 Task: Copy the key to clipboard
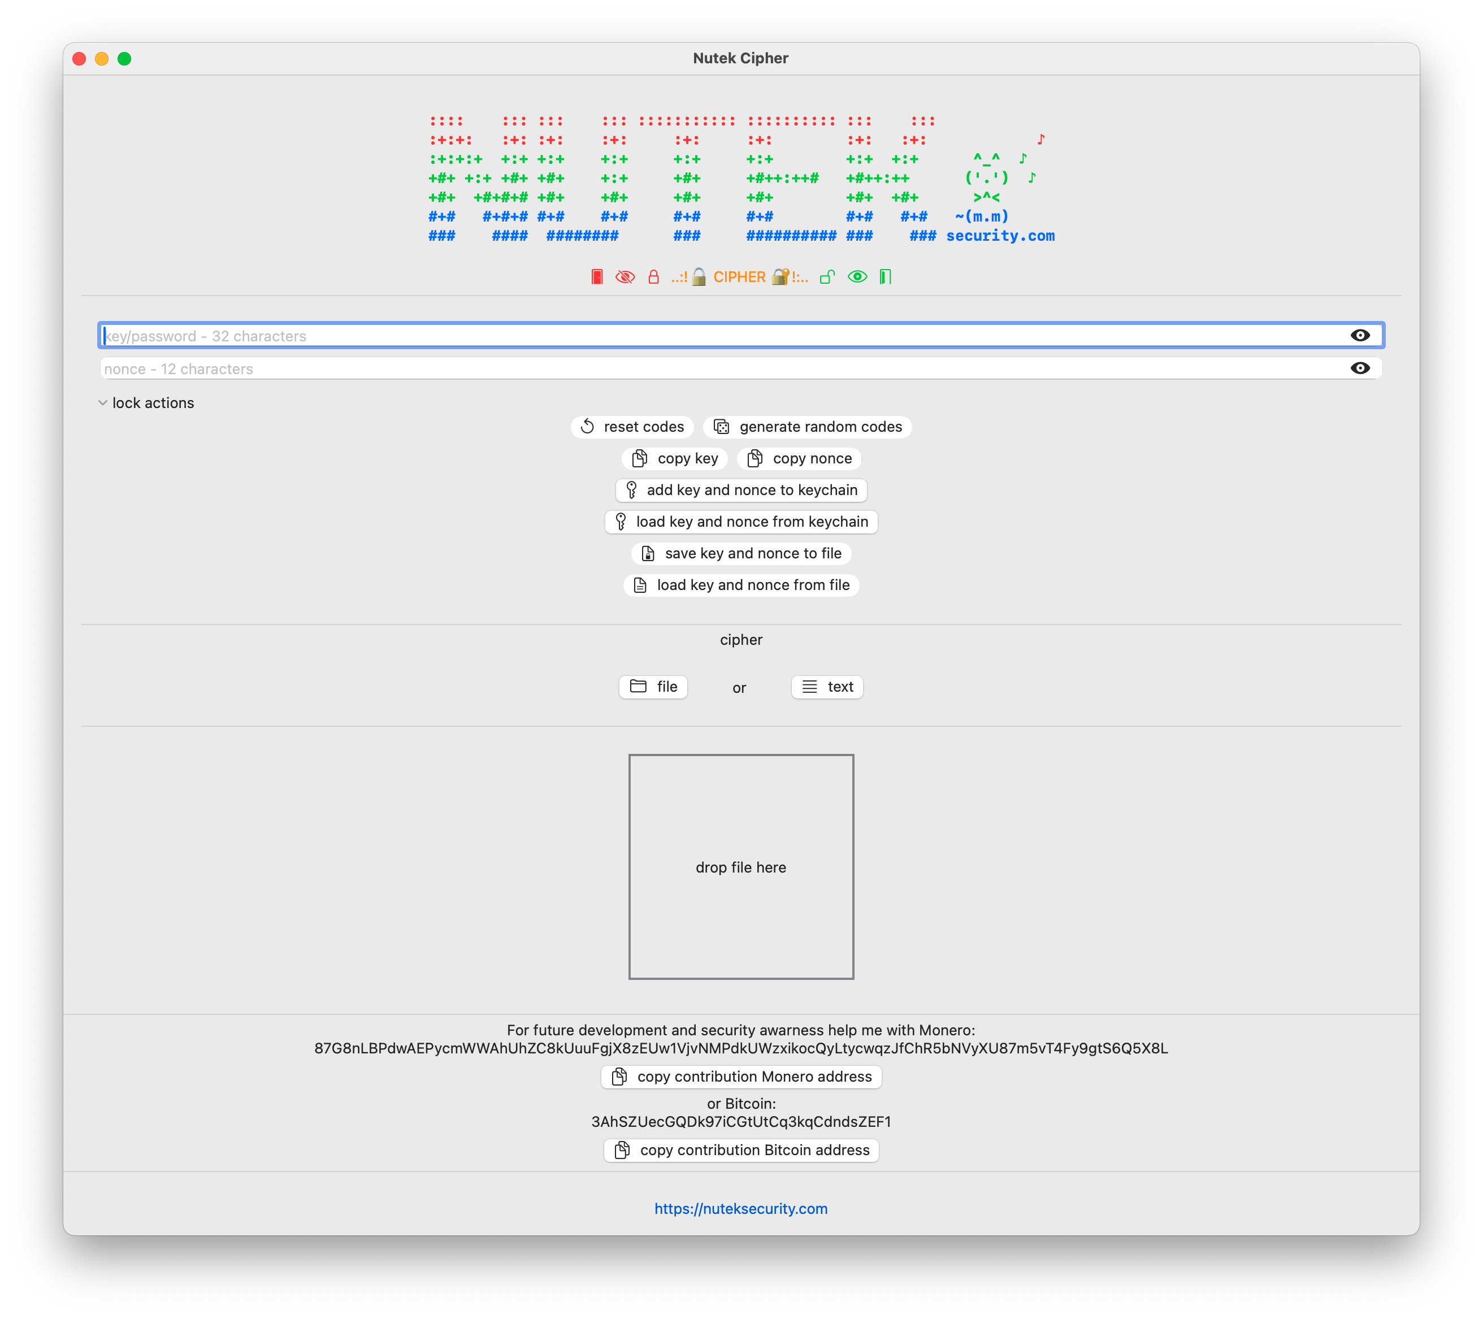tap(674, 458)
